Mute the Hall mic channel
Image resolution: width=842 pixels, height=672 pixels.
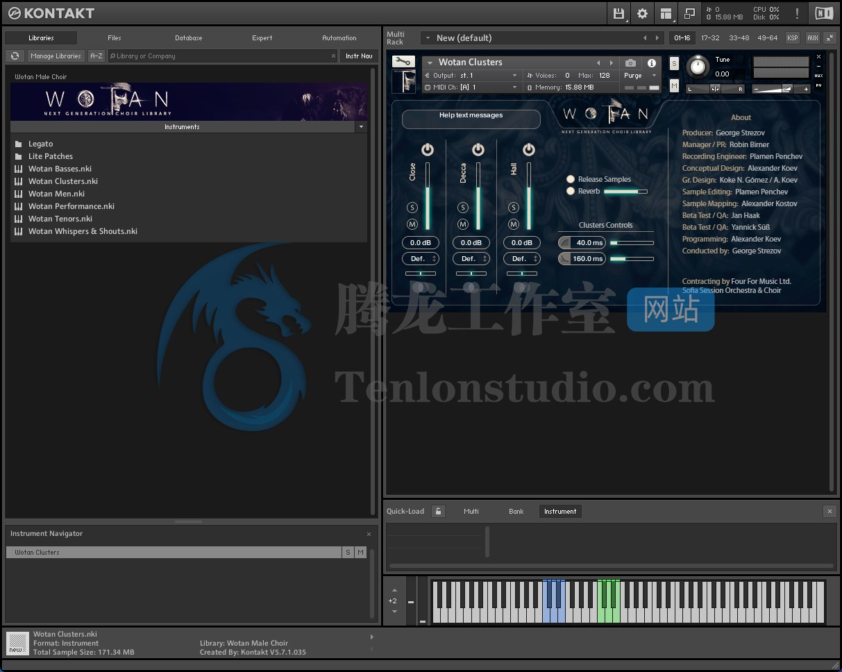tap(514, 224)
